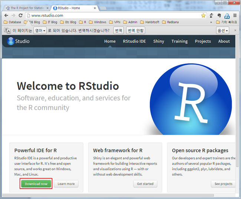Open the VPN bookmark folder
The width and height of the screenshot is (241, 199).
pyautogui.click(x=115, y=22)
